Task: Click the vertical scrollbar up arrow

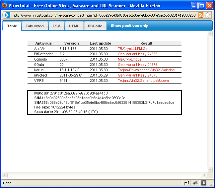Action: tap(209, 34)
